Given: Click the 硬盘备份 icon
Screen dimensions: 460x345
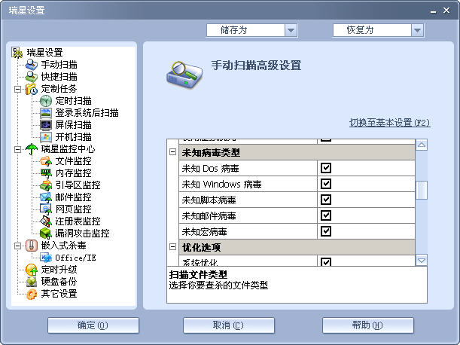Looking at the screenshot, I should (x=32, y=282).
